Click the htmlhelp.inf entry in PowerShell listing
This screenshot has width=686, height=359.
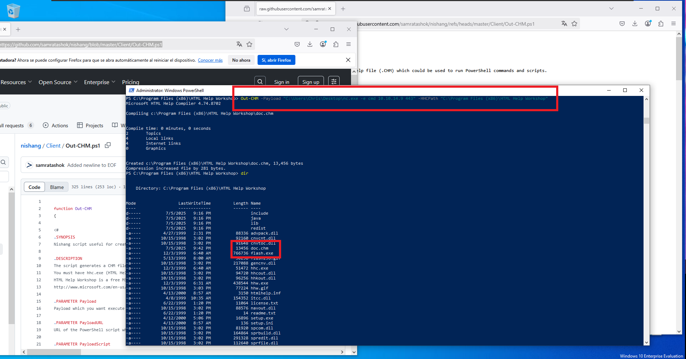point(266,293)
